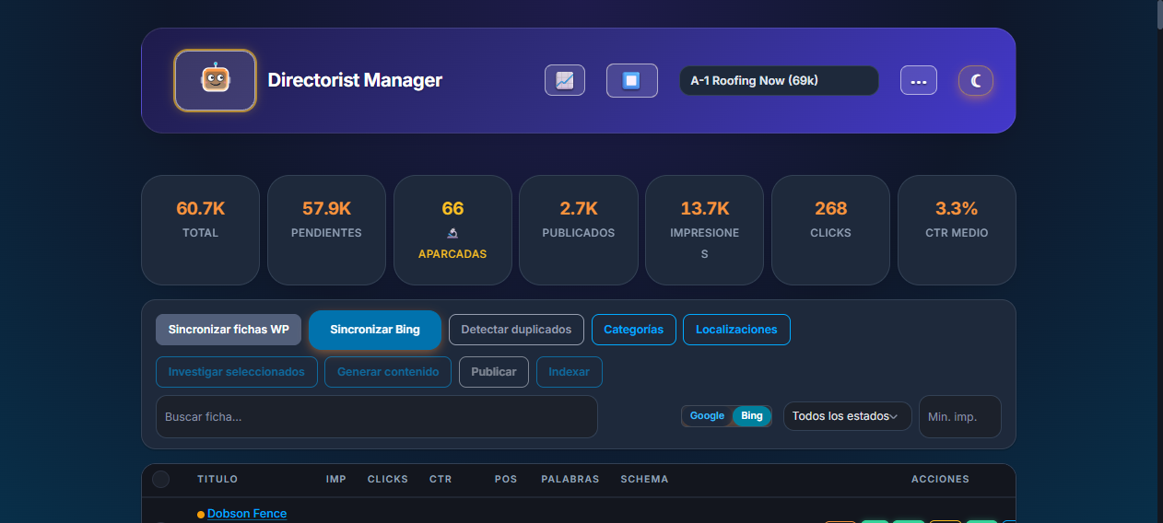Screen dimensions: 1163x523
Task: Click the page vertical scrollbar
Action: 1158,261
